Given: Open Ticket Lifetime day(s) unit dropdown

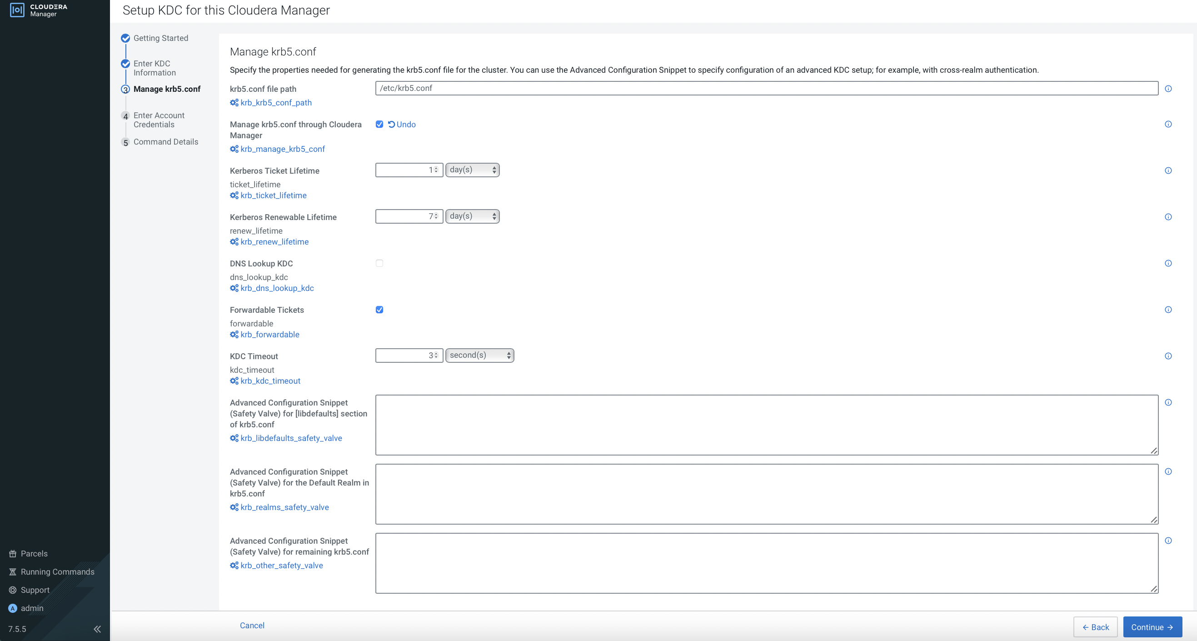Looking at the screenshot, I should pos(472,170).
